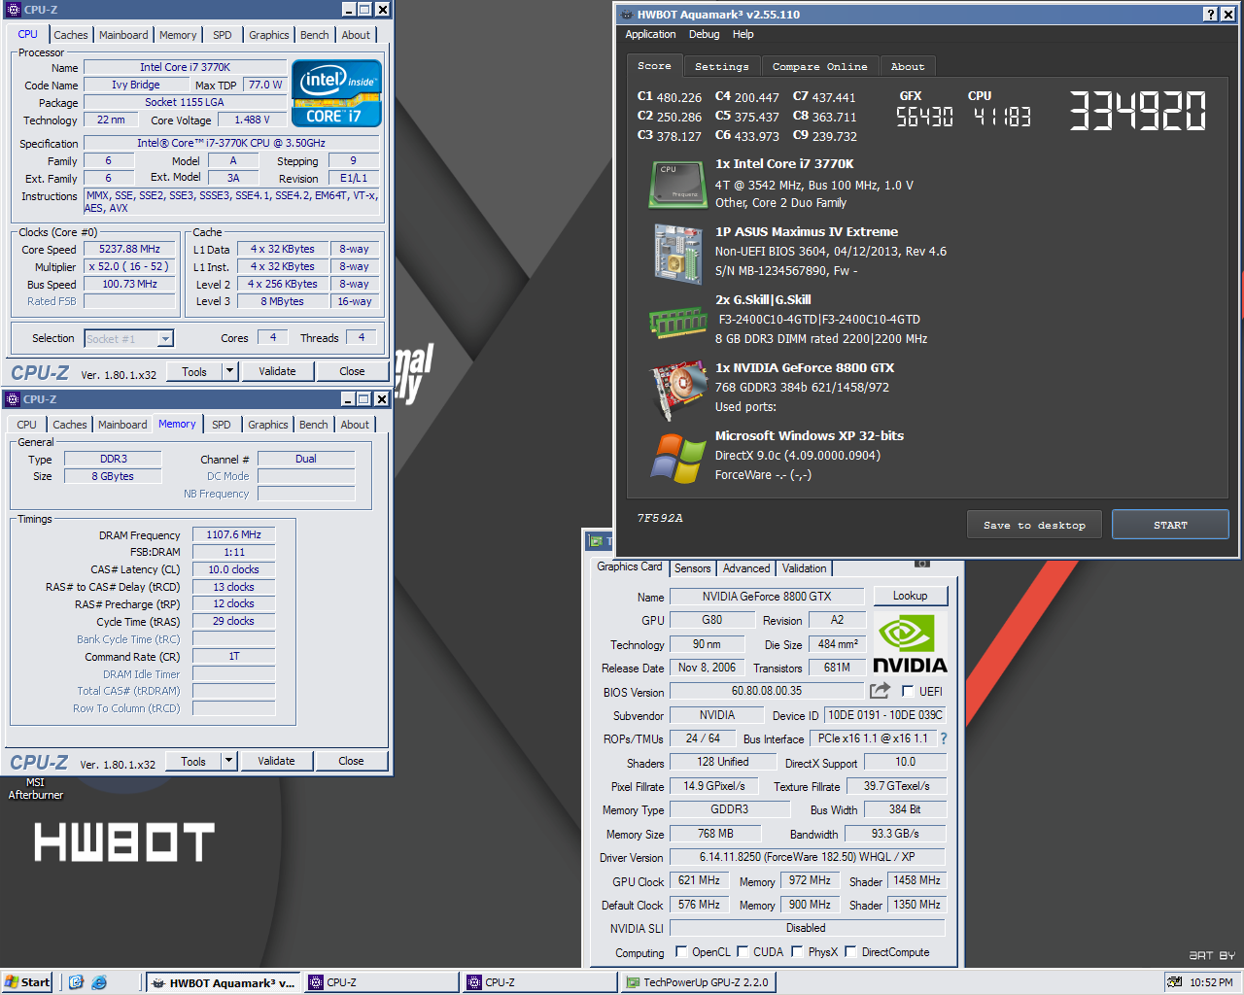Click the BIOS export share icon in GPU-Z
The width and height of the screenshot is (1244, 995).
pos(880,691)
